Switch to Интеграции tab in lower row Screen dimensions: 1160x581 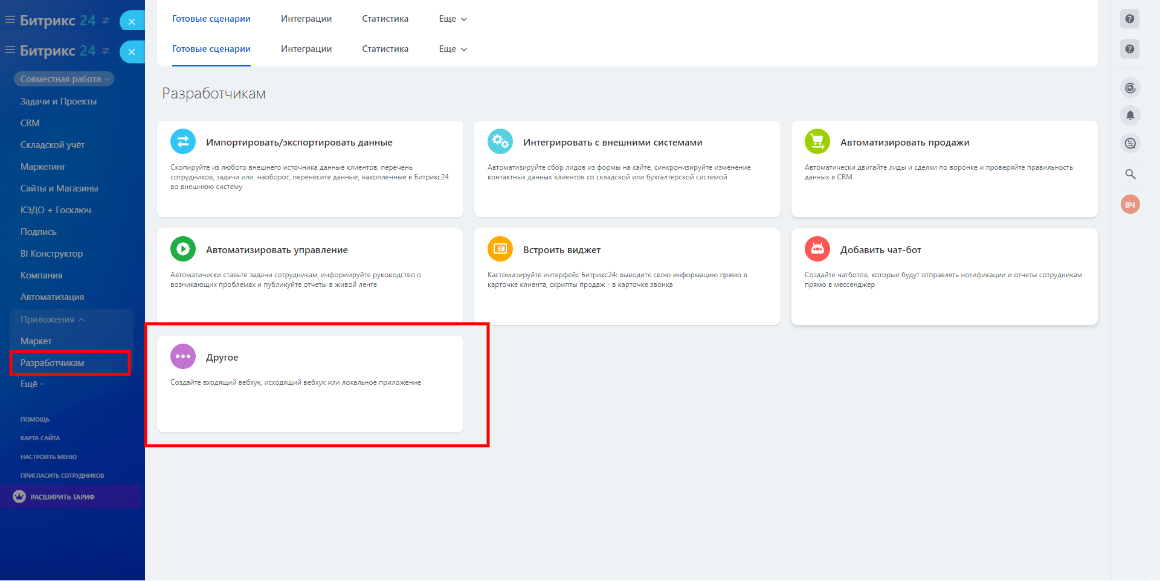306,49
